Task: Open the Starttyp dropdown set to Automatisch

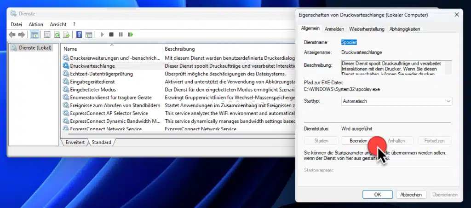Action: click(x=396, y=101)
